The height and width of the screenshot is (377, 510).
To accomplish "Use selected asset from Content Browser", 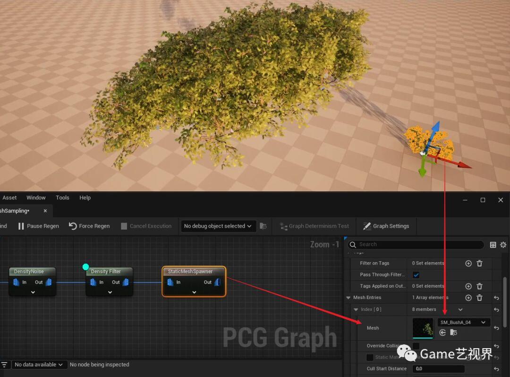I will click(x=442, y=333).
